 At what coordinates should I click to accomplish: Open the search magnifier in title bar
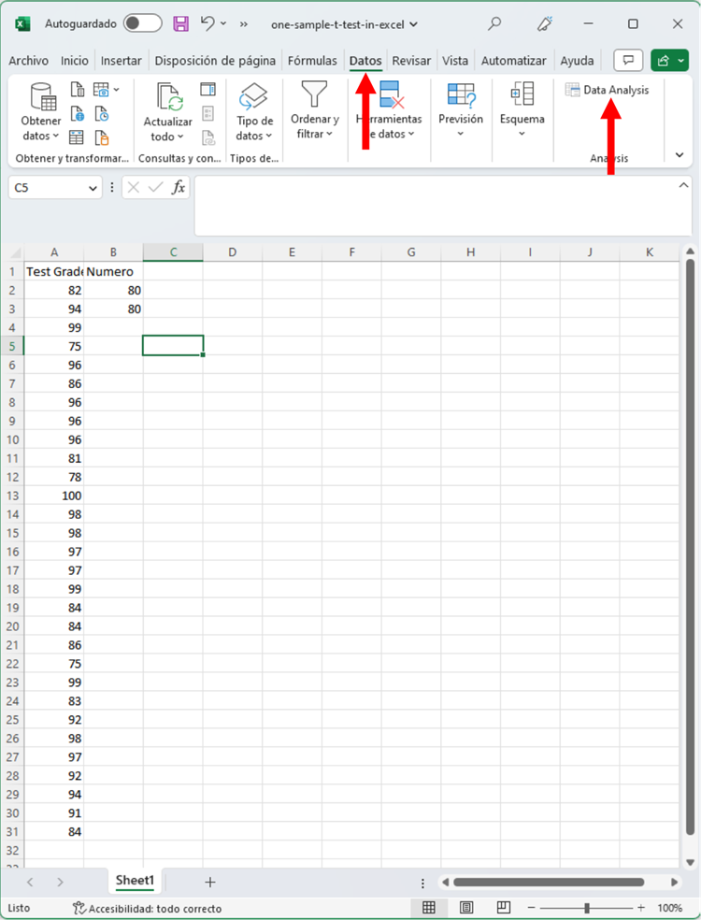(495, 23)
